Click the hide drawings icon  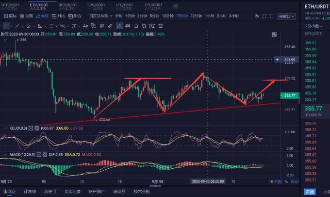[152, 26]
